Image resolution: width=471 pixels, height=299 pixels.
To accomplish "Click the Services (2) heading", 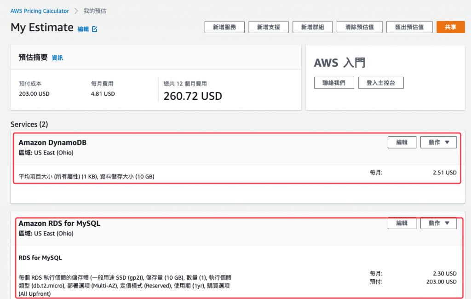I will point(29,124).
